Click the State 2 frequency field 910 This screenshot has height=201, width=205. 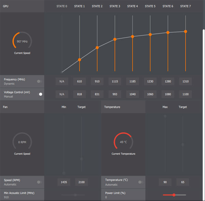pos(97,81)
